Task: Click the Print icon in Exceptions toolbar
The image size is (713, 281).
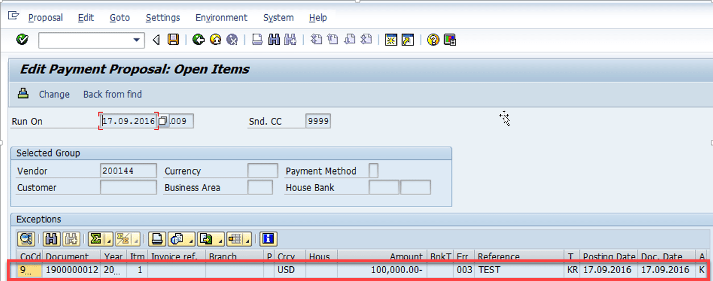Action: 157,239
